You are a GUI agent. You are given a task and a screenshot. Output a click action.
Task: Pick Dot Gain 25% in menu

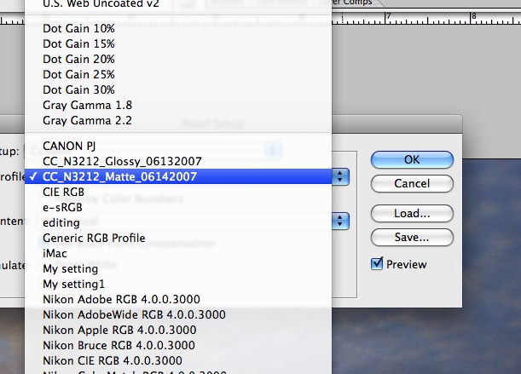tap(178, 74)
